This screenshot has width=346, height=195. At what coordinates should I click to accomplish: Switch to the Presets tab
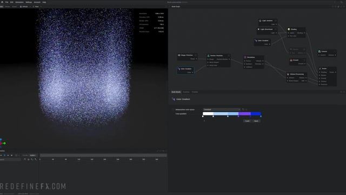coord(195,92)
